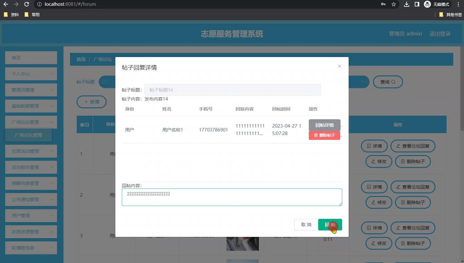Click the browser forward arrow
The image size is (464, 263).
[16, 4]
